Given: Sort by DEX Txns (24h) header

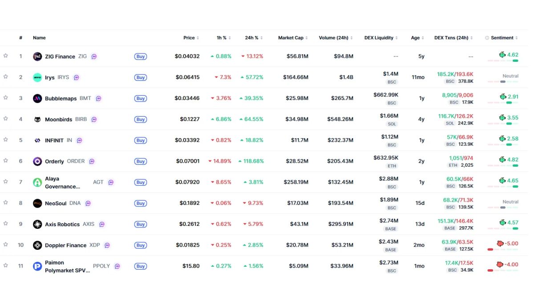Looking at the screenshot, I should [x=453, y=38].
